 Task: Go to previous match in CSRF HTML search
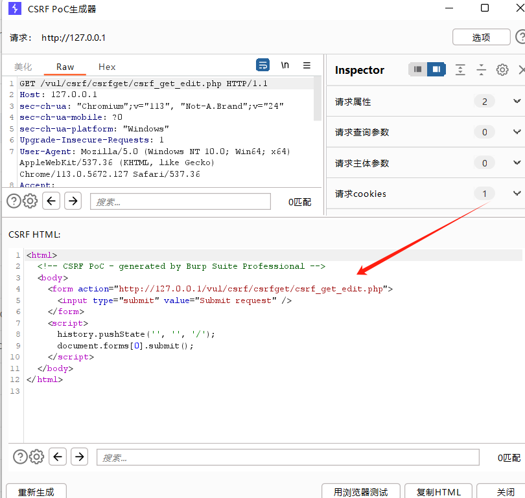(58, 457)
